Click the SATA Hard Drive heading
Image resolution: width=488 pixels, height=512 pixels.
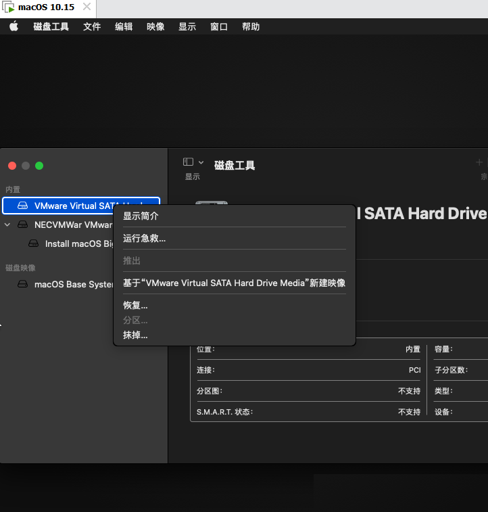click(x=422, y=214)
